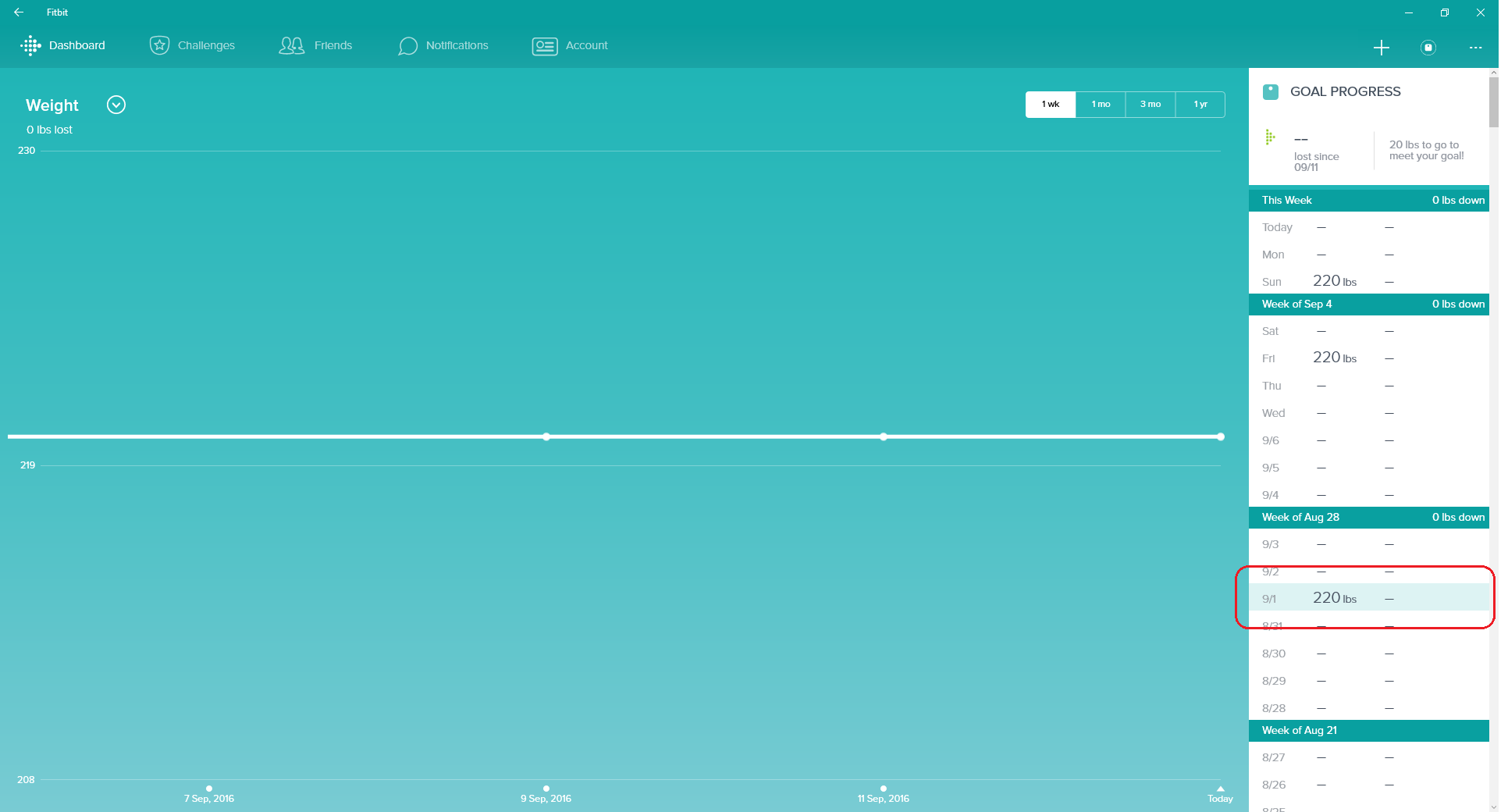Select the 1 wk time range
The image size is (1508, 812).
[x=1050, y=105]
